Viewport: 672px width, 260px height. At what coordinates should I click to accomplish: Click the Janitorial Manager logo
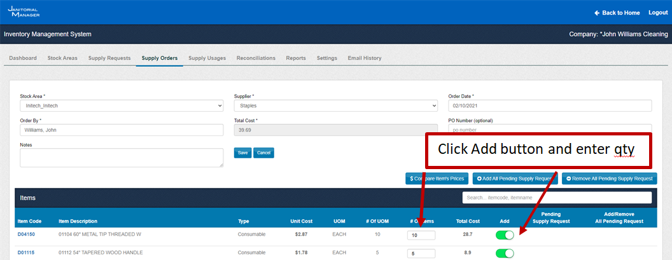[24, 11]
